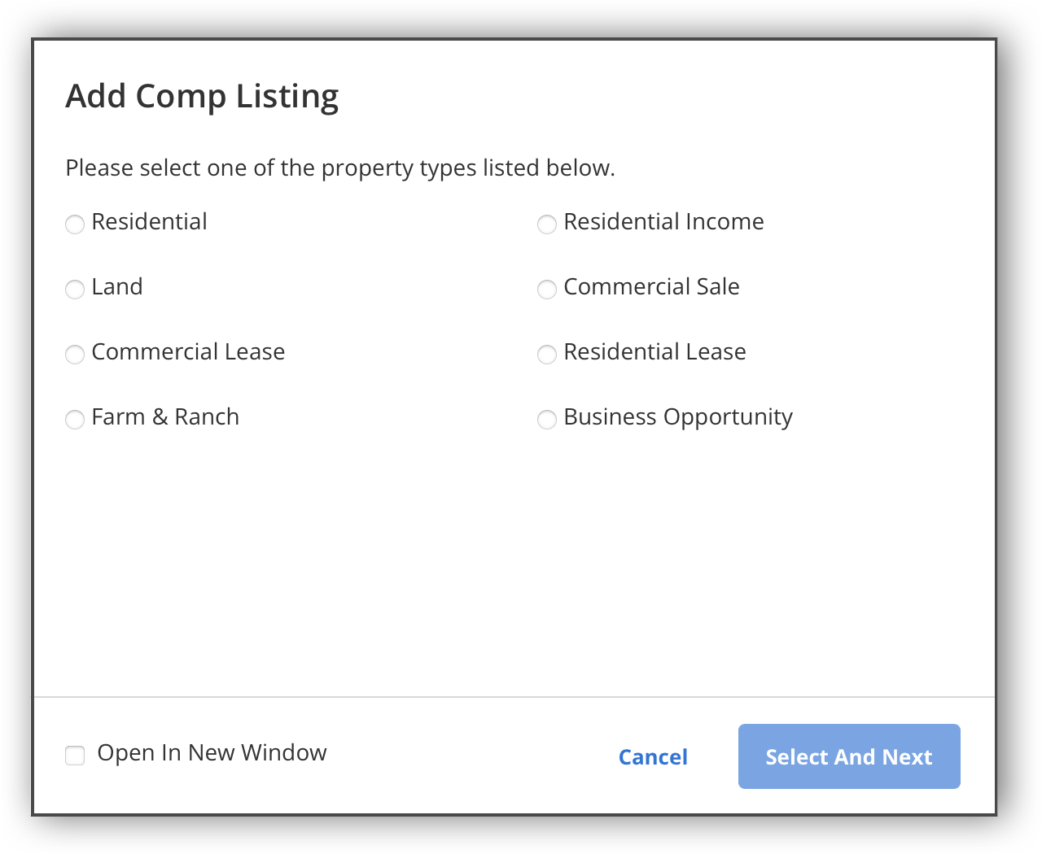This screenshot has width=1042, height=854.
Task: Click the Business Opportunity label text
Action: pyautogui.click(x=678, y=416)
